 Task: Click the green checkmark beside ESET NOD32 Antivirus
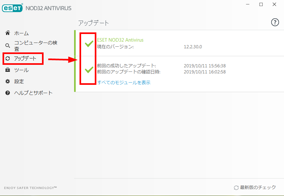click(89, 44)
